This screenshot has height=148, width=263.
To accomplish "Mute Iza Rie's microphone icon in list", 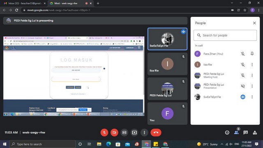I will click(243, 65).
